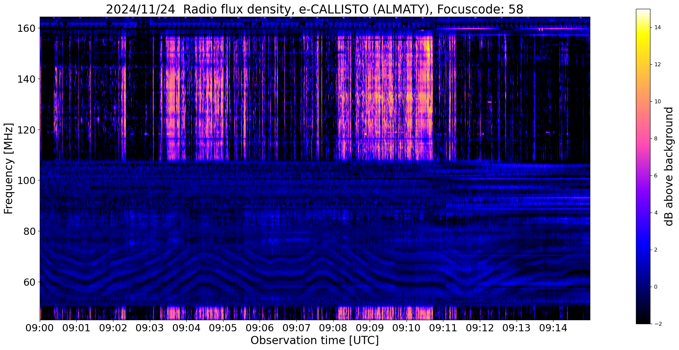Click the 09:01 time tick label
Screen dimensions: 679x350
[77, 328]
